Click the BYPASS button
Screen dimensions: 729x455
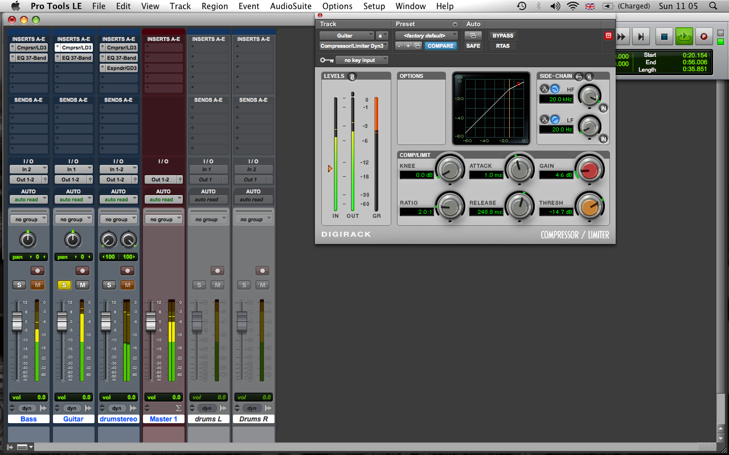pos(502,36)
